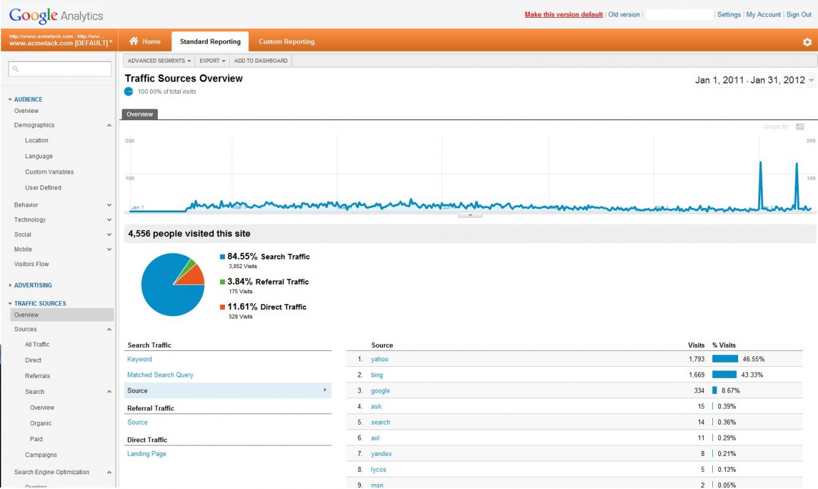Click Source under Referral Traffic
818x489 pixels.
click(137, 422)
